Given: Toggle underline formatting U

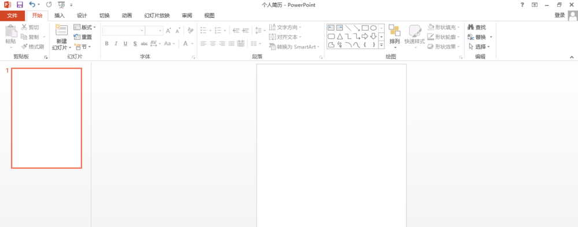Looking at the screenshot, I should point(125,43).
